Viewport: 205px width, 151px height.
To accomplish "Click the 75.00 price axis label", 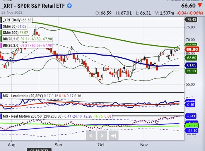I will 190,27.
